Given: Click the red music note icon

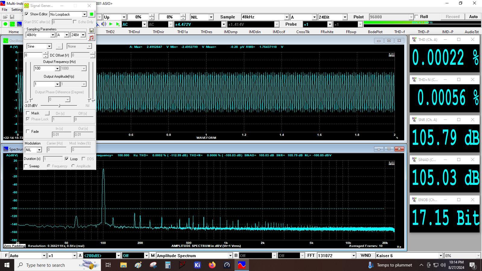Looking at the screenshot, I should pyautogui.click(x=92, y=38).
